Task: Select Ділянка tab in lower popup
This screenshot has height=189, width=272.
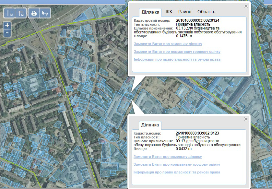Action: tap(150, 125)
